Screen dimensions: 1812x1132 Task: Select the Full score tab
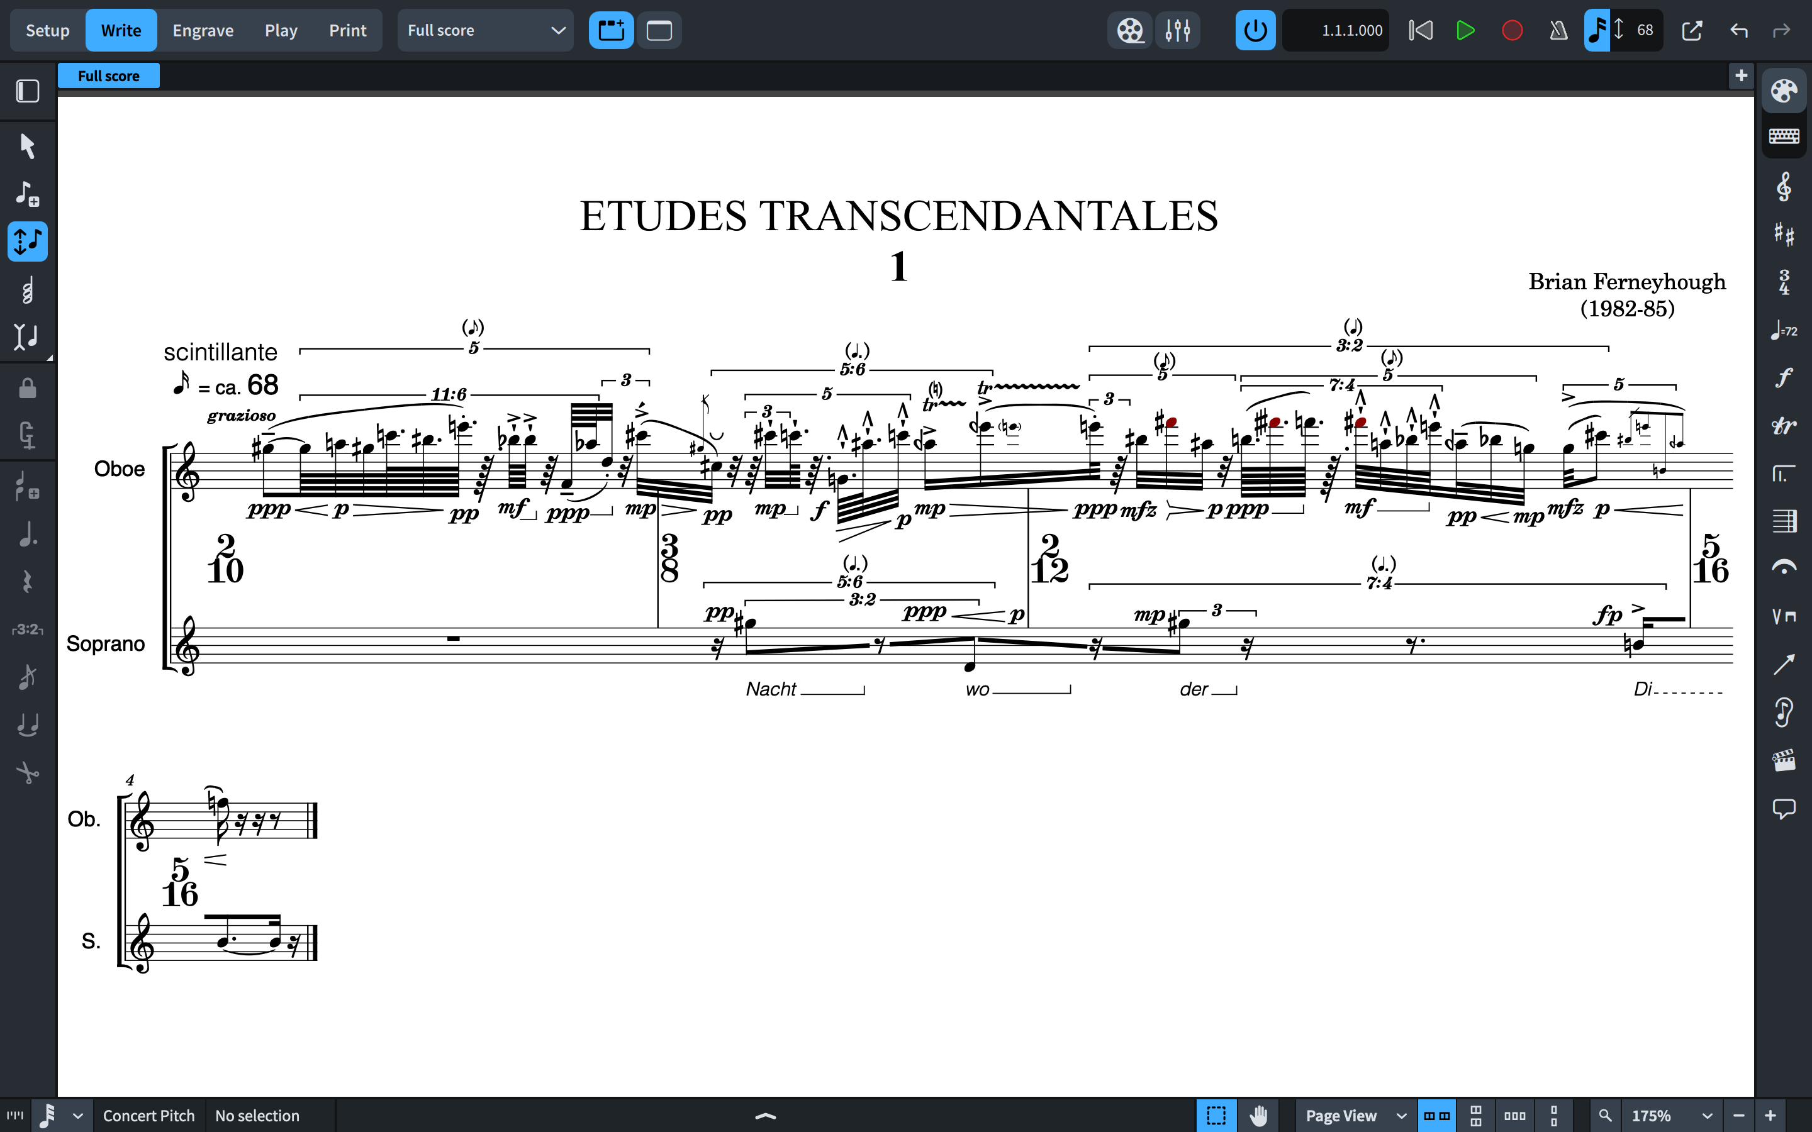pyautogui.click(x=109, y=75)
